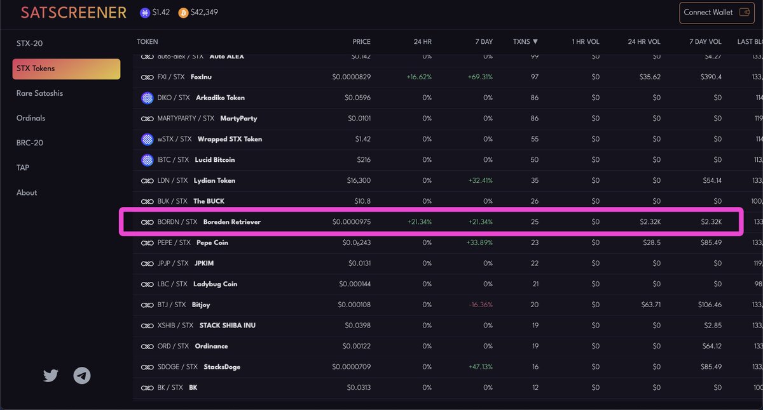Click the XSHIB / STX pair icon
Screen dimensions: 763x410
[147, 326]
